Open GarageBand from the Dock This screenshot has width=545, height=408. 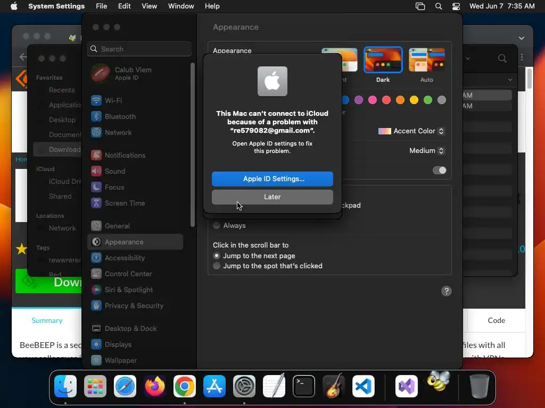point(334,386)
